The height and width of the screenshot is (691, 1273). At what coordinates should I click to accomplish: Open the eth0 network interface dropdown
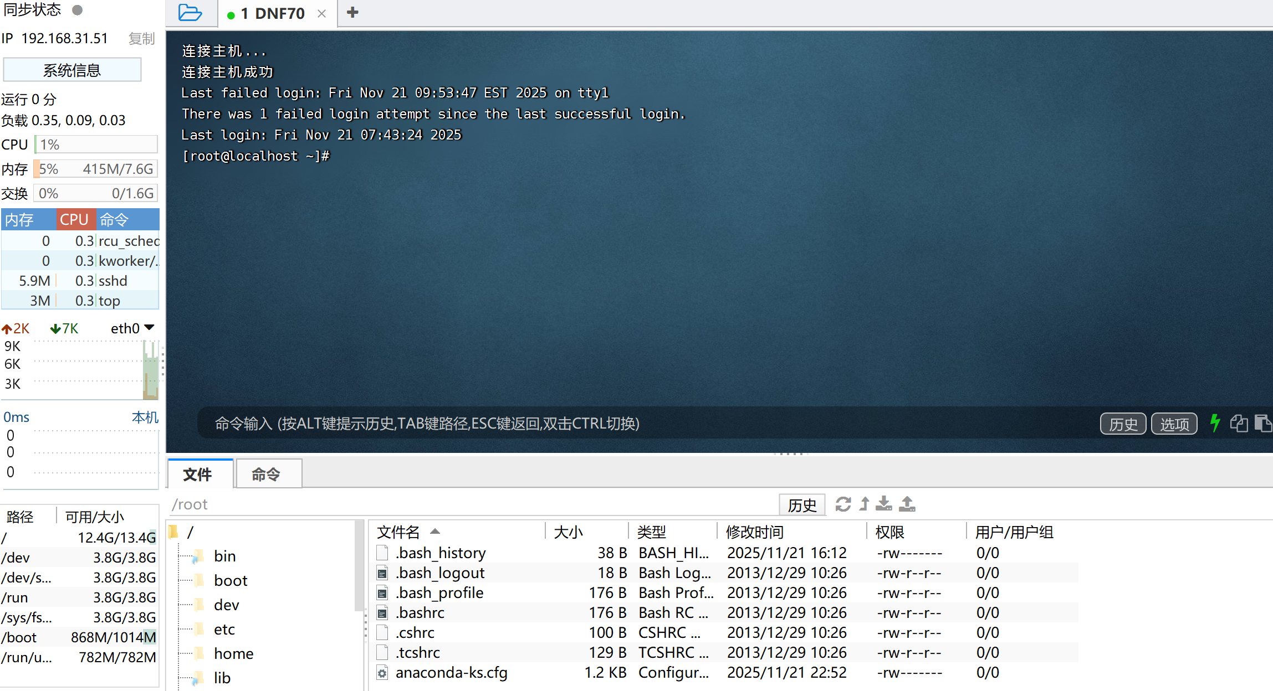click(x=132, y=328)
